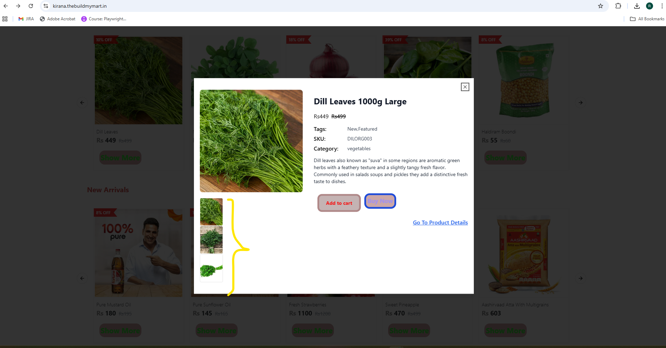
Task: Click the 'Rs449' sale price
Action: 321,117
